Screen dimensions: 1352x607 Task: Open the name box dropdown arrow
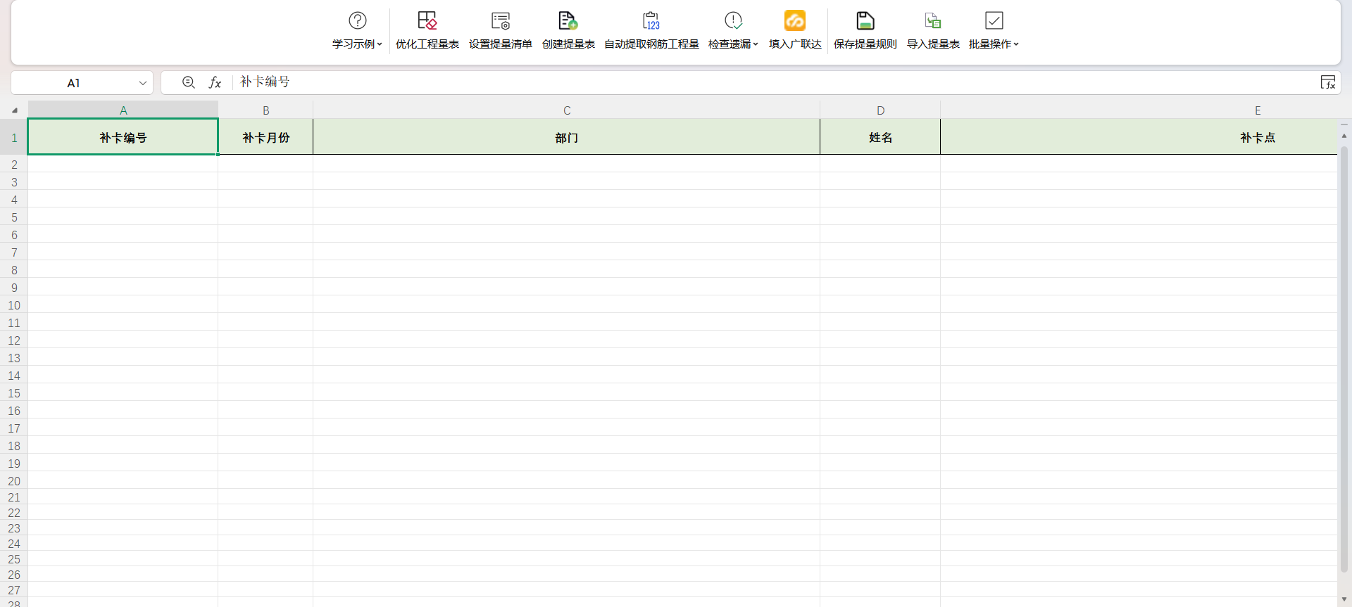pyautogui.click(x=143, y=83)
